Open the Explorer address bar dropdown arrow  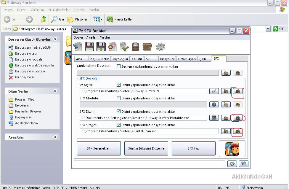[x=268, y=29]
